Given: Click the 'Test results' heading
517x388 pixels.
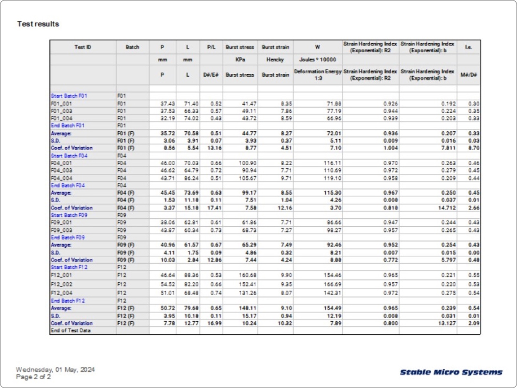Looking at the screenshot, I should [x=38, y=24].
